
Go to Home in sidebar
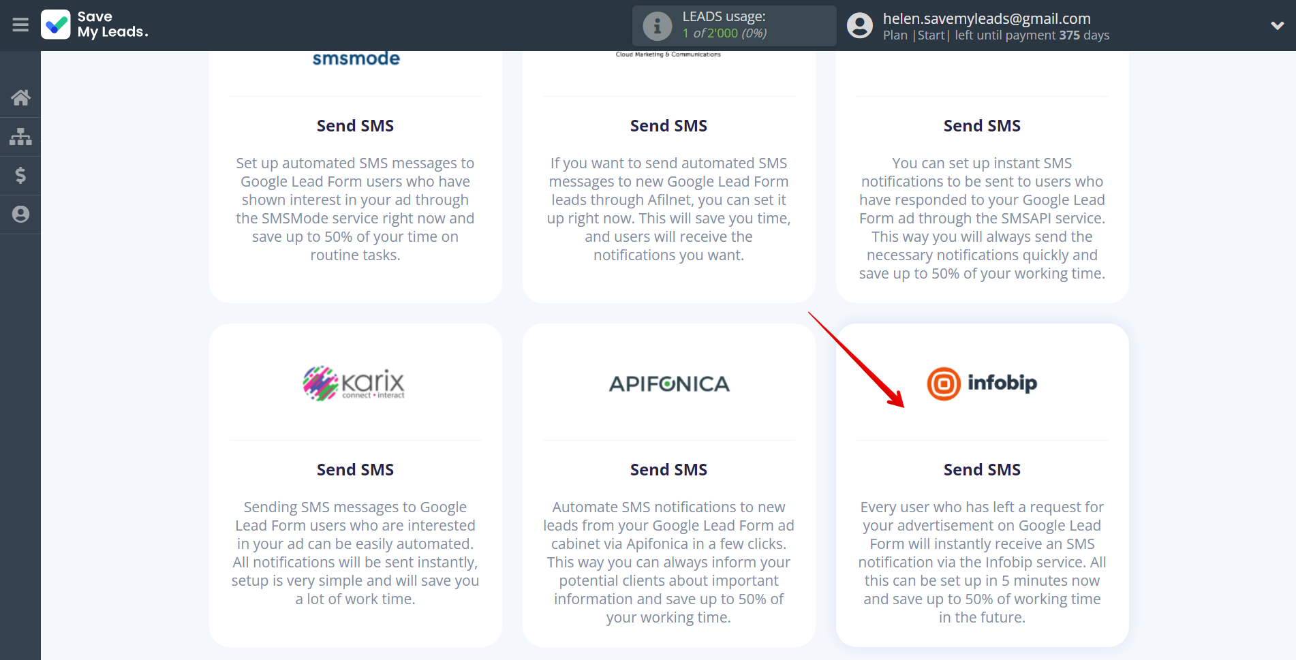click(20, 97)
